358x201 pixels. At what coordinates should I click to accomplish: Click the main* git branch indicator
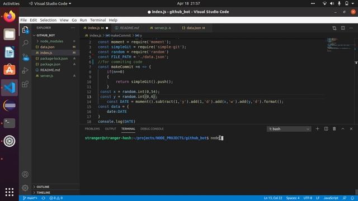30,198
